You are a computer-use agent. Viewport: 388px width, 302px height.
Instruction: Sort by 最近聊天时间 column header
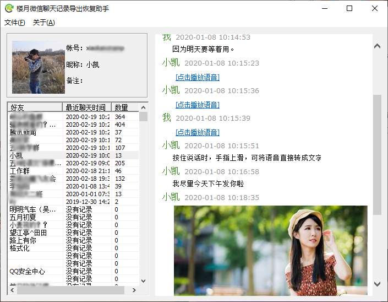click(87, 107)
